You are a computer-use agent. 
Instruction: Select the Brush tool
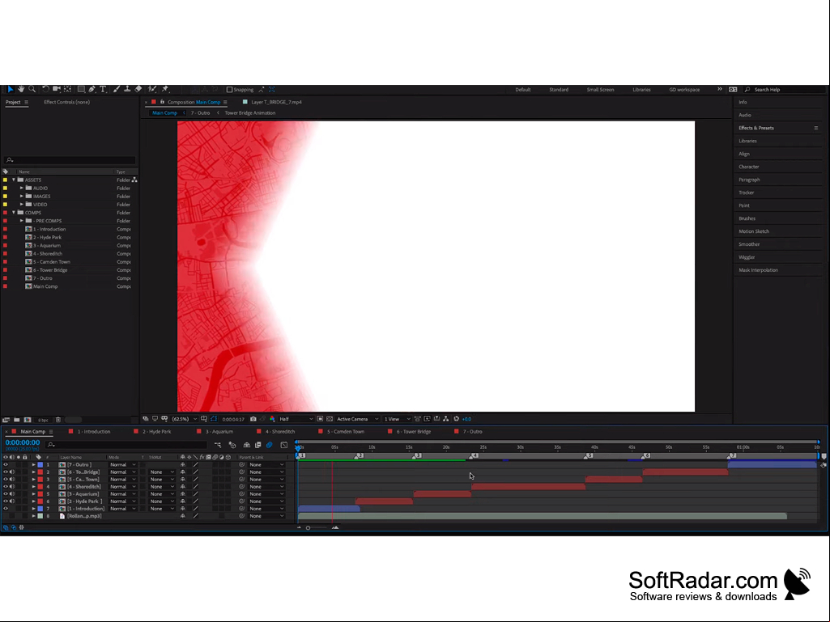coord(117,90)
